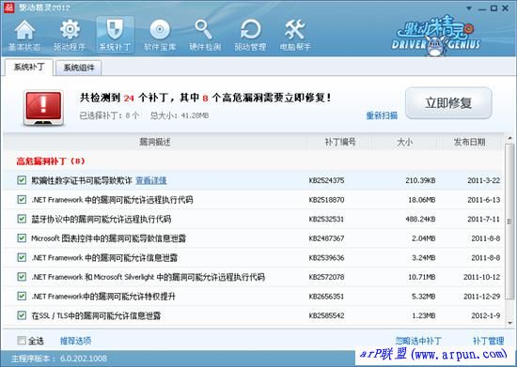517x367 pixels.
Task: Open the 软件宝库 disc icon
Action: [x=160, y=36]
